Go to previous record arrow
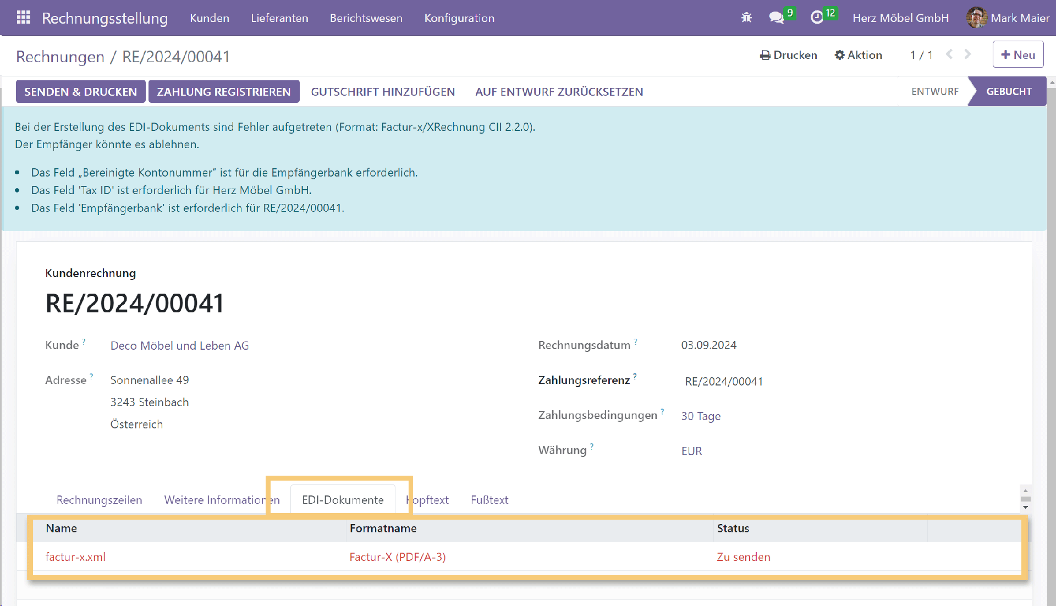The image size is (1056, 606). (x=949, y=54)
